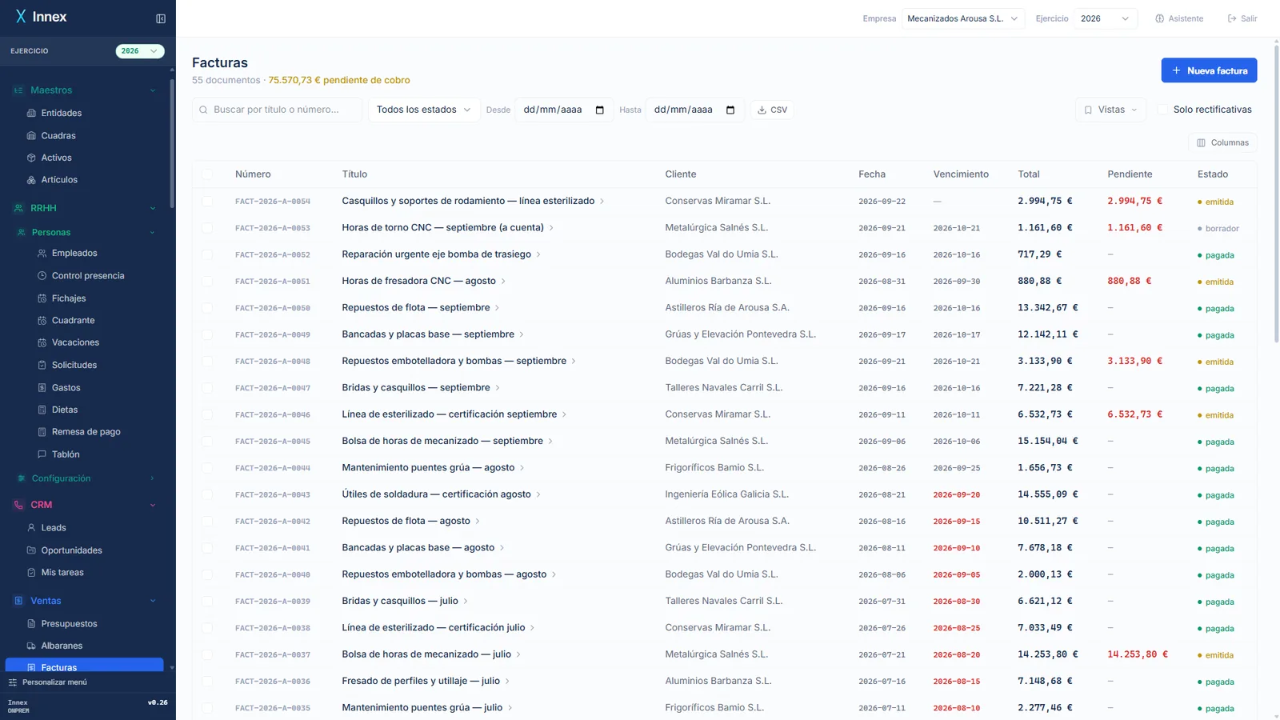The height and width of the screenshot is (720, 1280).
Task: Open Control presencia clock icon item
Action: point(42,275)
